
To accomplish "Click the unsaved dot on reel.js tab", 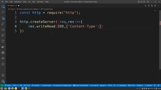I will 19,5.
